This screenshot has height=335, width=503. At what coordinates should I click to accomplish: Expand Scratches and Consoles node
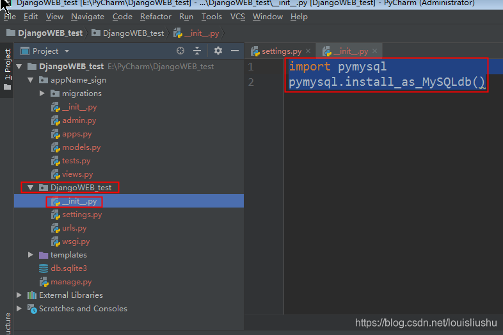[19, 308]
